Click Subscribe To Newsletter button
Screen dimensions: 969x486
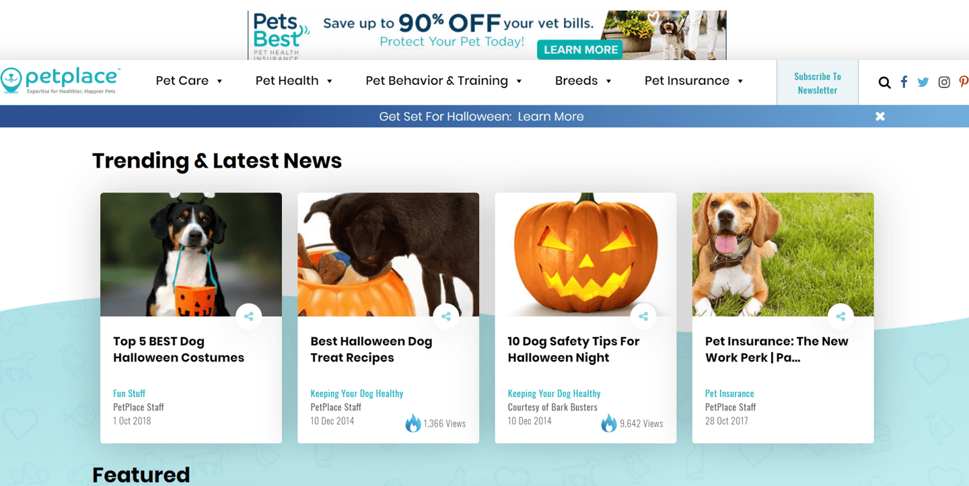818,83
